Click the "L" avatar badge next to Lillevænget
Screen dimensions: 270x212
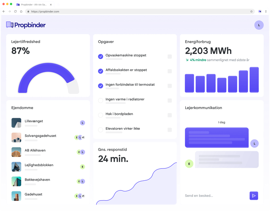point(82,123)
